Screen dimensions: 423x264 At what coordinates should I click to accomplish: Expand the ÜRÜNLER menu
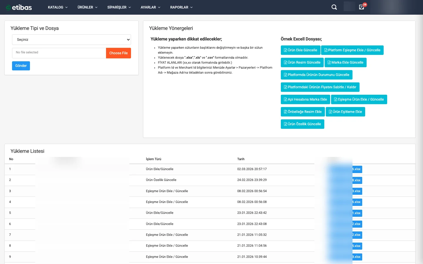coord(87,7)
